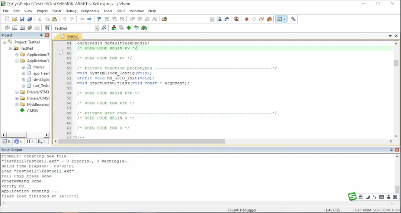Rebuild all target files icon
Viewport: 401px width, 213px height.
pos(22,28)
